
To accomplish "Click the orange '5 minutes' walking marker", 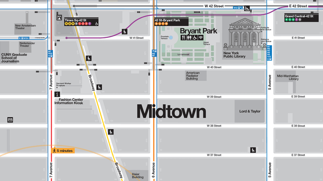I will click(x=63, y=151).
